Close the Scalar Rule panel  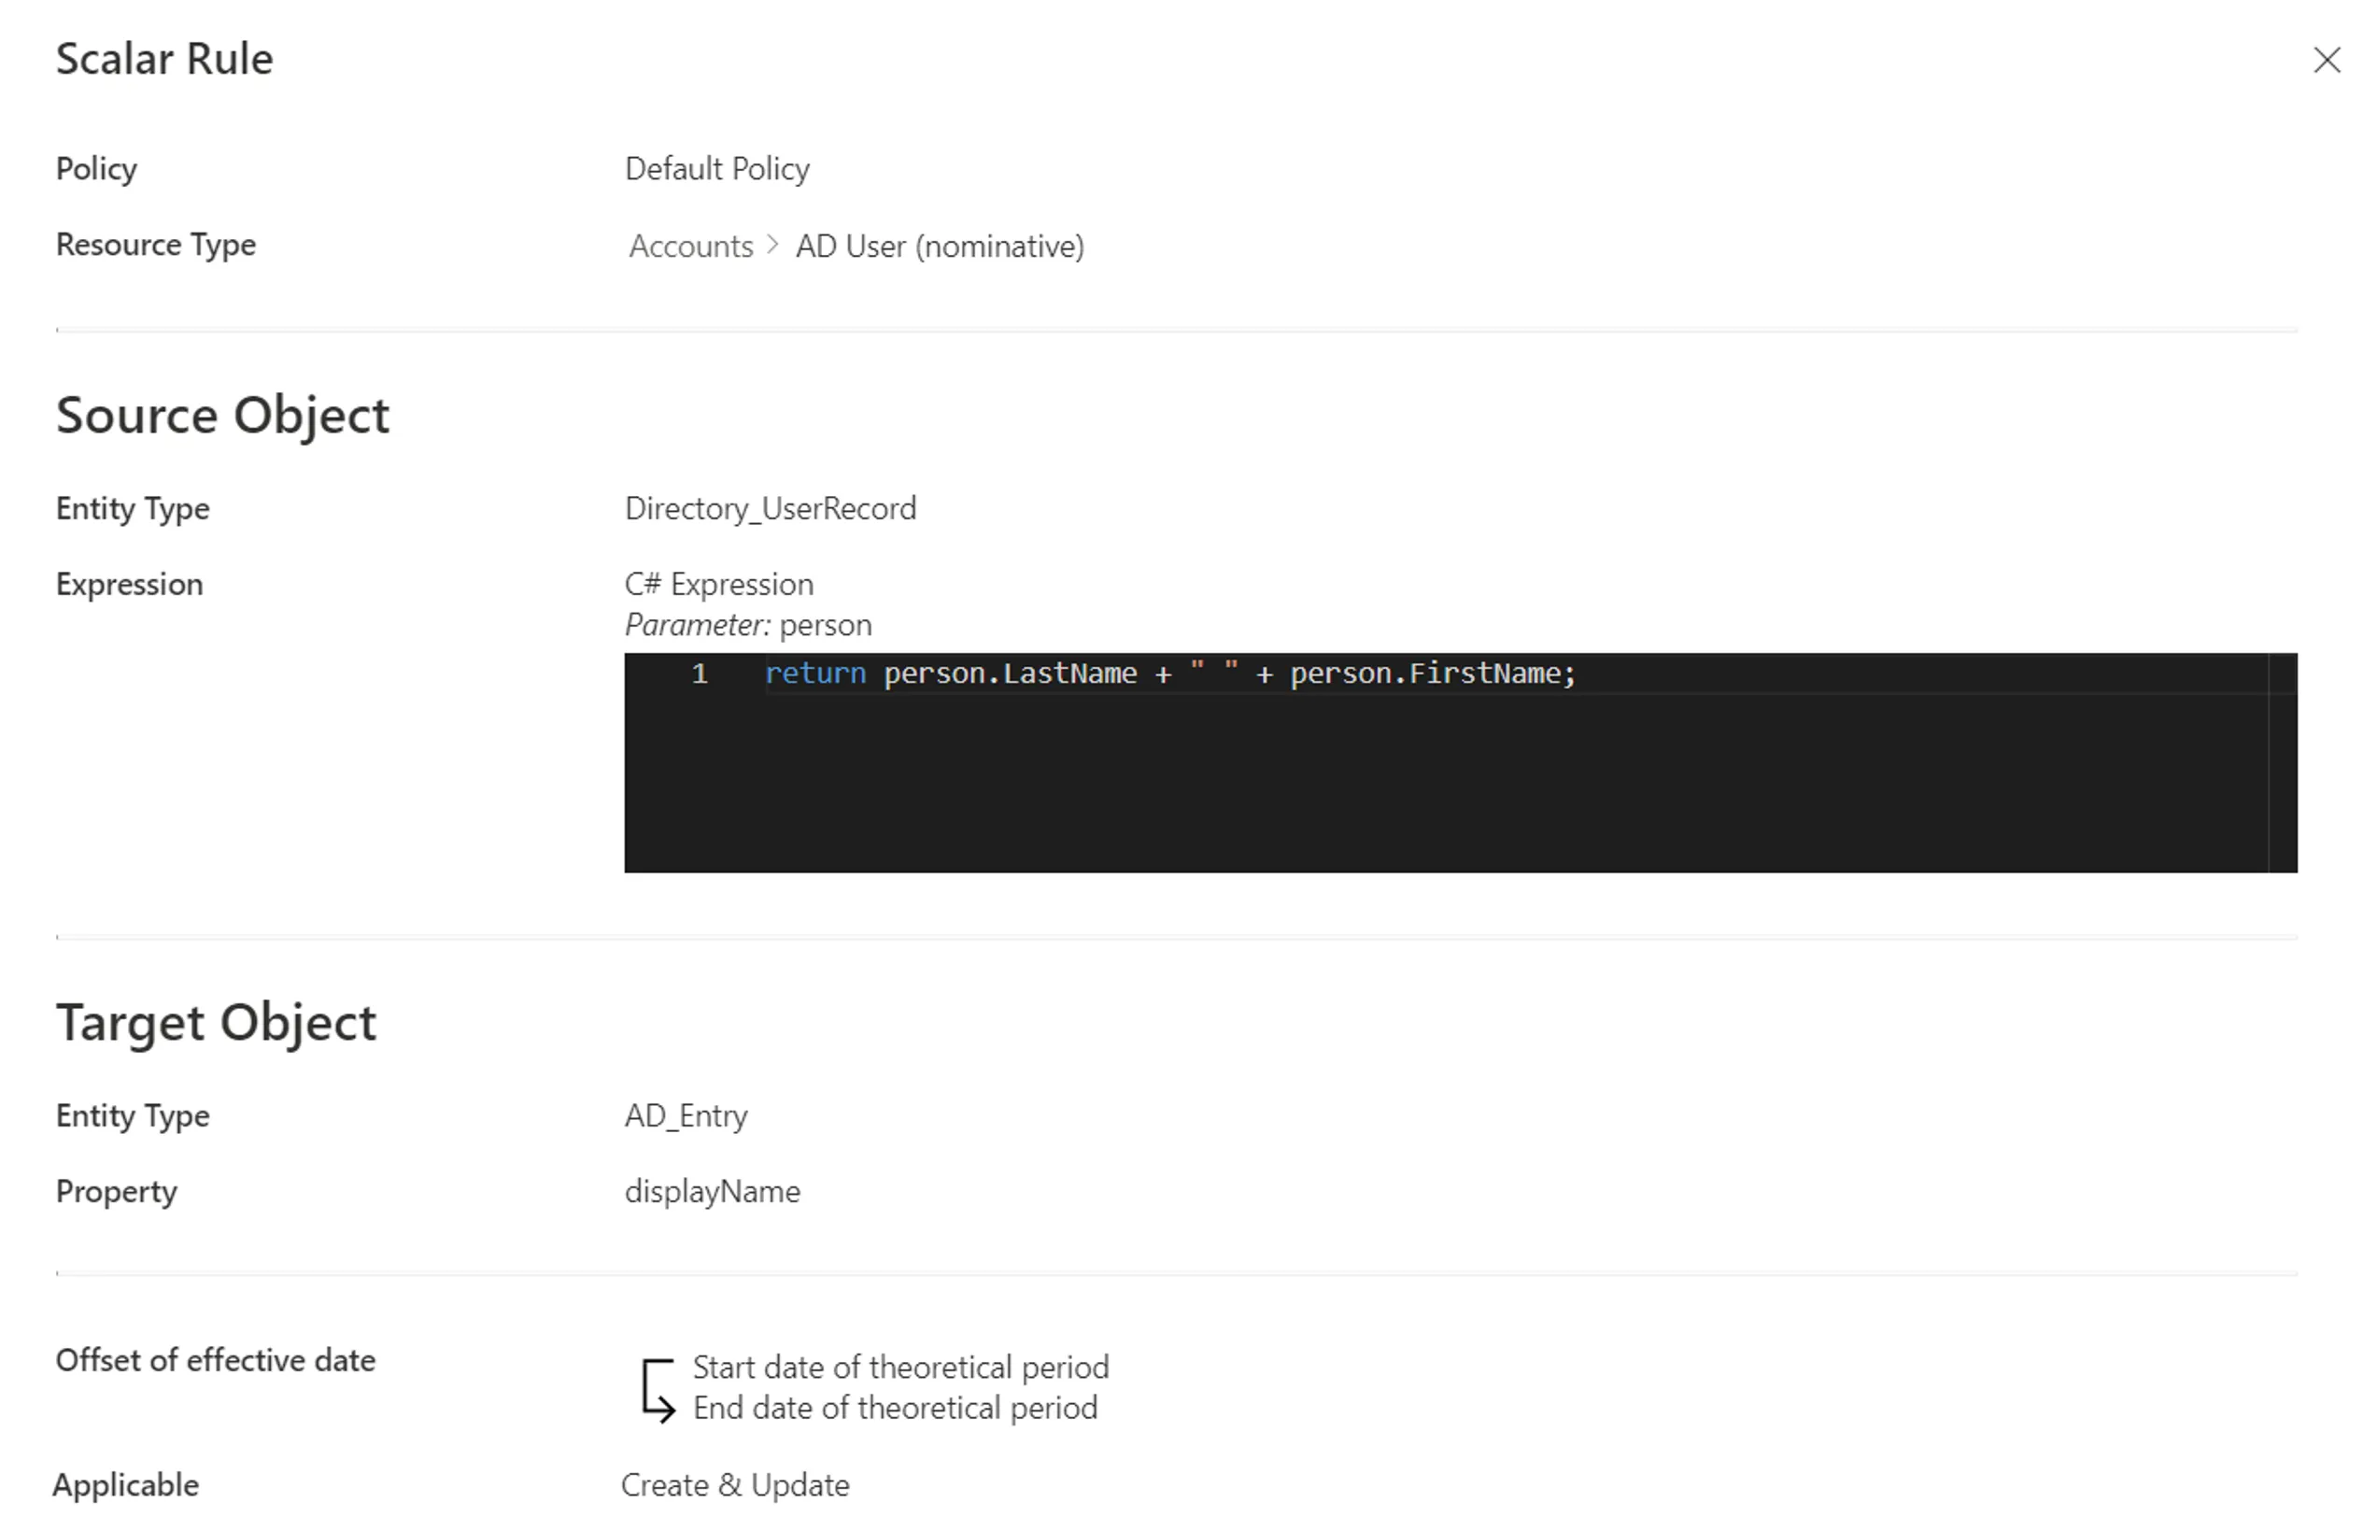click(2327, 61)
